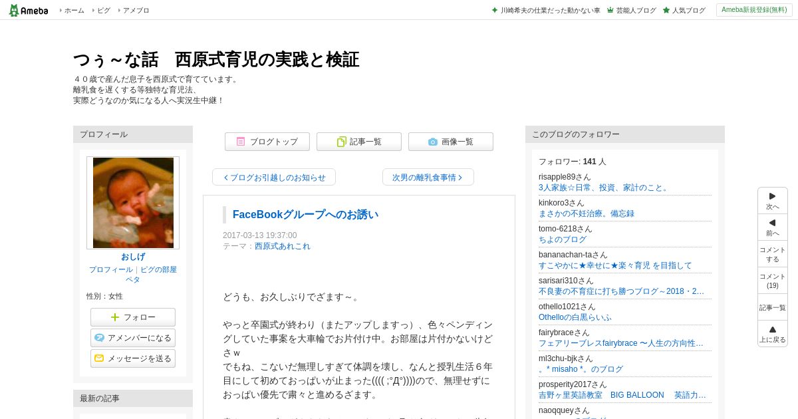Click メッセージを送る button
Screen dimensions: 798x419
[133, 358]
